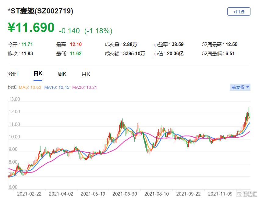This screenshot has width=259, height=199.
Task: Click the 2021-06-30 date axis label
Action: (125, 194)
